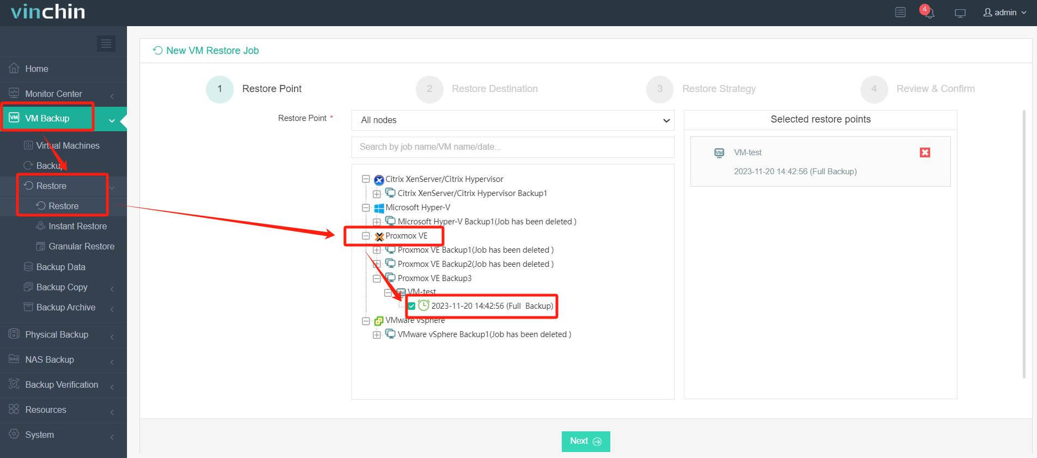Click the Backup Archive icon
1037x458 pixels.
[x=28, y=307]
